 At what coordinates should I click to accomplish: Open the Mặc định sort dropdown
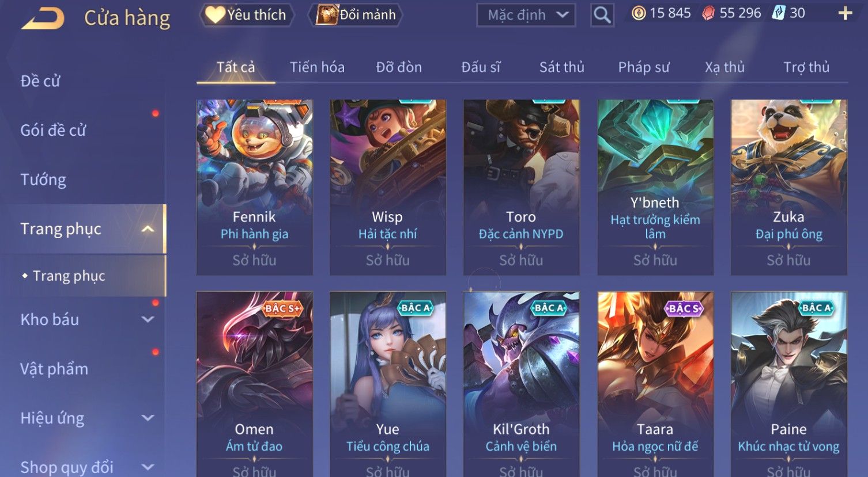tap(526, 15)
